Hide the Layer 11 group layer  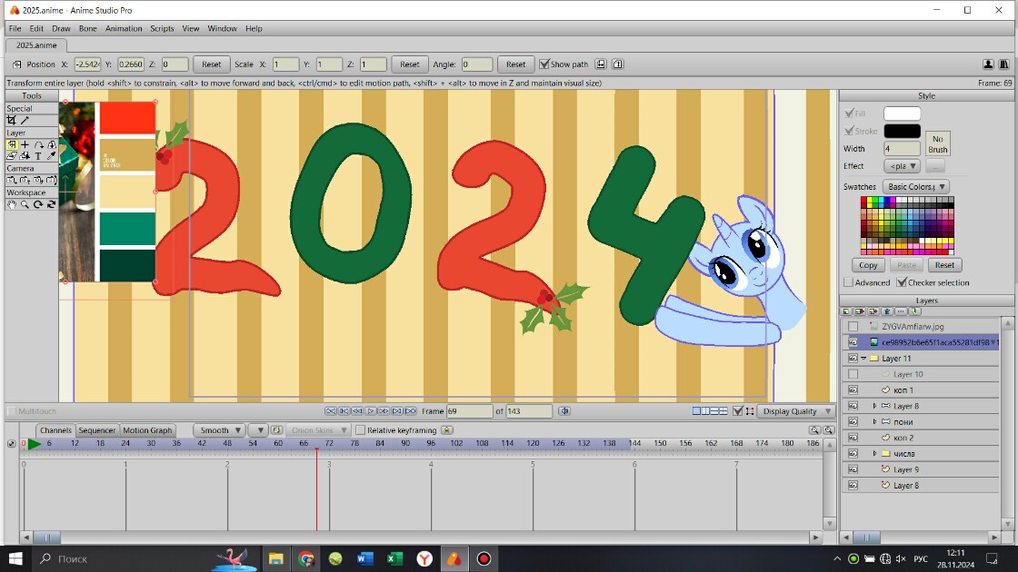click(853, 358)
